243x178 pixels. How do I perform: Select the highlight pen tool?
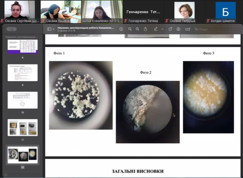(x=156, y=29)
